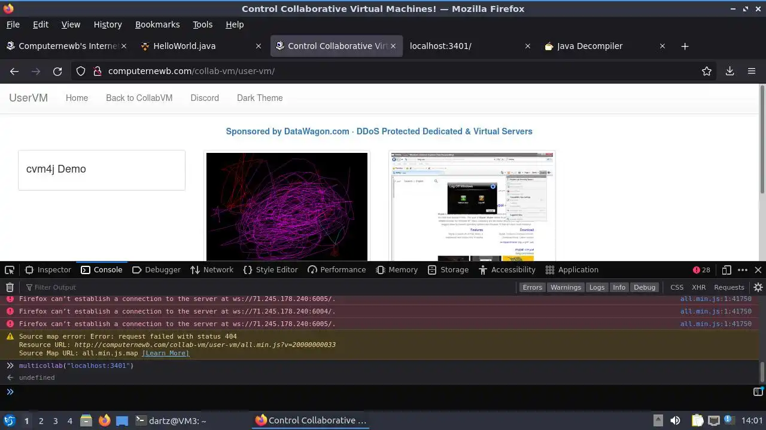This screenshot has height=430, width=766.
Task: Switch to the Inspector tab
Action: click(48, 270)
